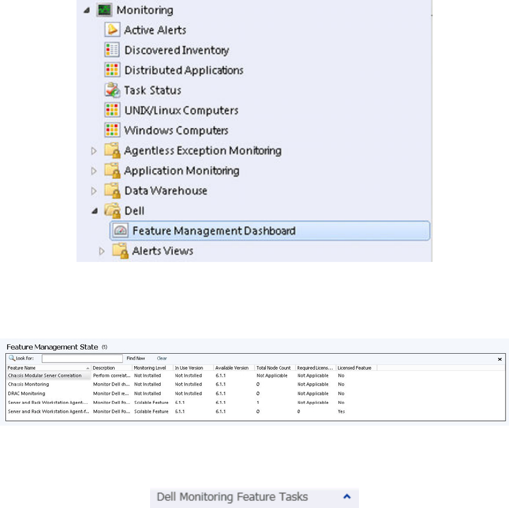This screenshot has width=509, height=508.
Task: Expand the Data Warehouse node
Action: pos(94,191)
